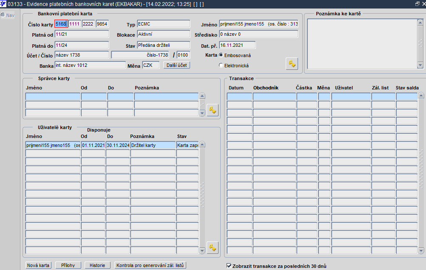Click the bank code field 0100
Viewport: 426px width, 270px height.
(183, 55)
